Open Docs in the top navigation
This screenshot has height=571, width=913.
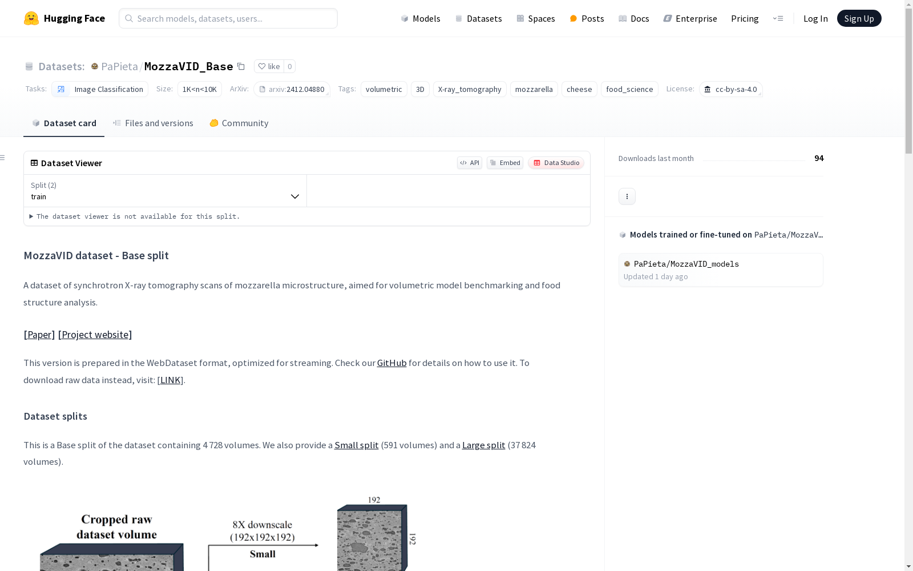click(634, 18)
